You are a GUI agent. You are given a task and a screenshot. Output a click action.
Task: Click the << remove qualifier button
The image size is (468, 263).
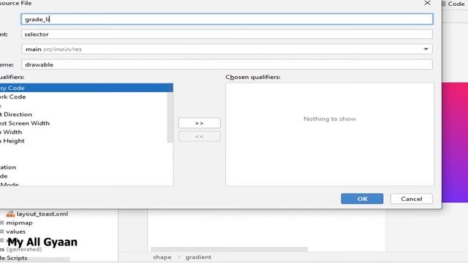(x=200, y=137)
